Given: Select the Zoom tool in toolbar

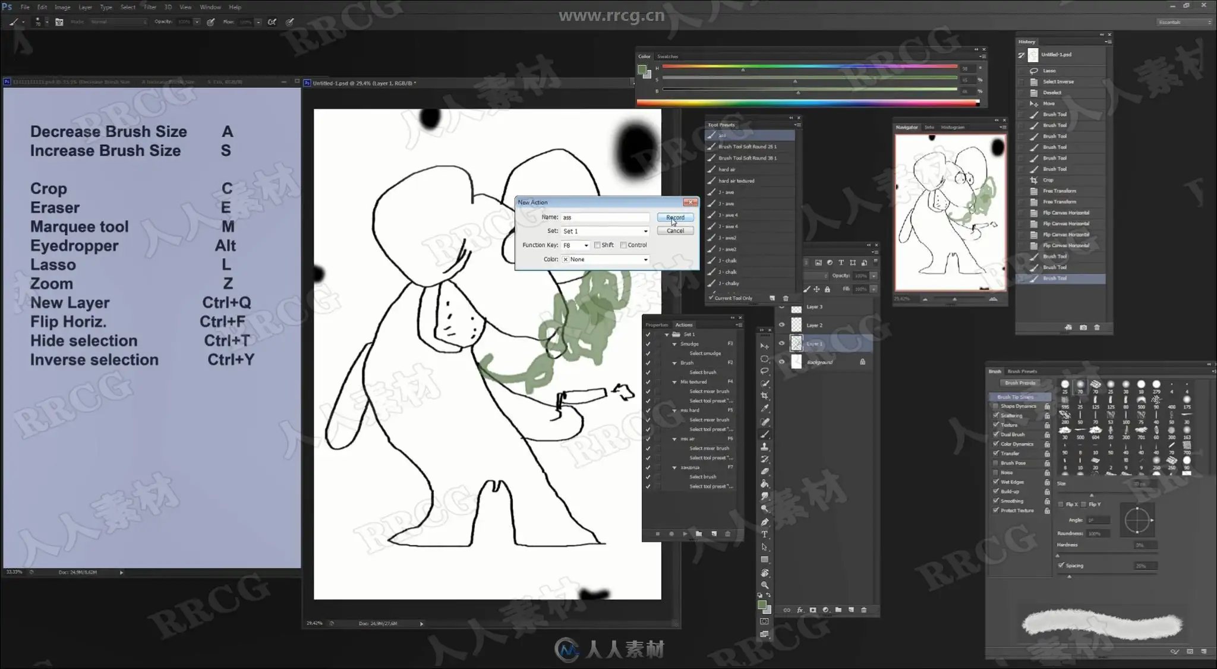Looking at the screenshot, I should pyautogui.click(x=765, y=585).
